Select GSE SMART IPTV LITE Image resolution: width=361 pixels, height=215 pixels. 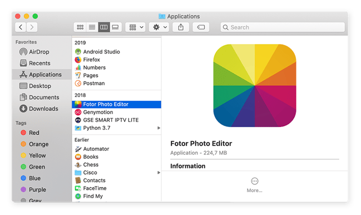point(116,120)
